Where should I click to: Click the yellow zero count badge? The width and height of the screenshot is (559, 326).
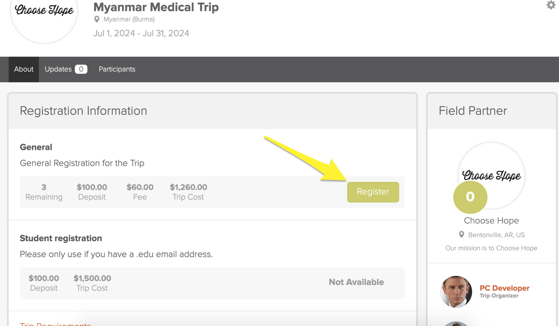(x=470, y=197)
